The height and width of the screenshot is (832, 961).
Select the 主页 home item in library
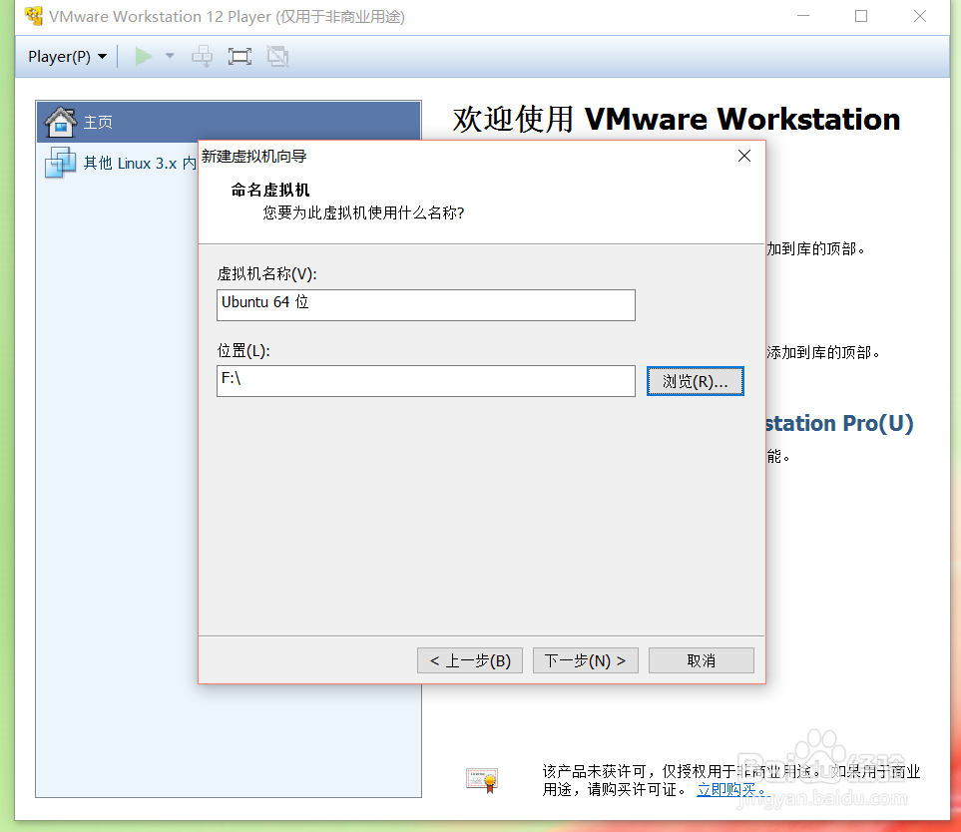[229, 122]
